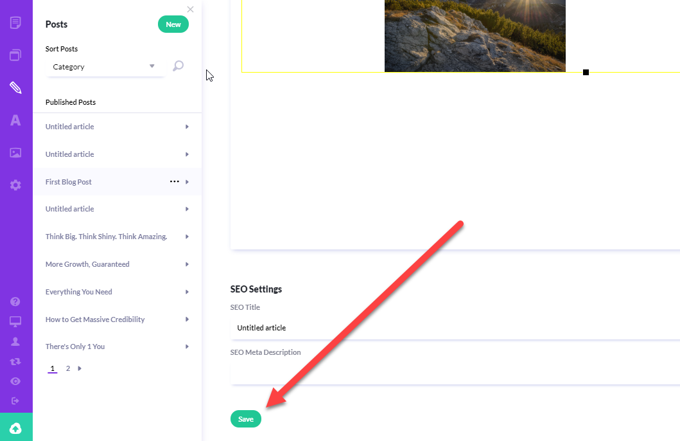Image resolution: width=680 pixels, height=441 pixels.
Task: Open the Settings gear sidebar icon
Action: click(15, 185)
